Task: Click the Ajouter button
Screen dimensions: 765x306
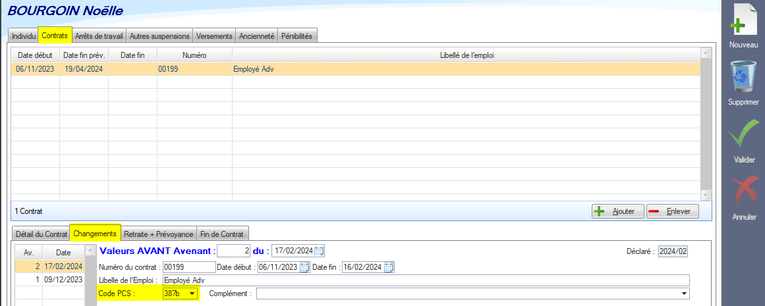Action: click(617, 211)
